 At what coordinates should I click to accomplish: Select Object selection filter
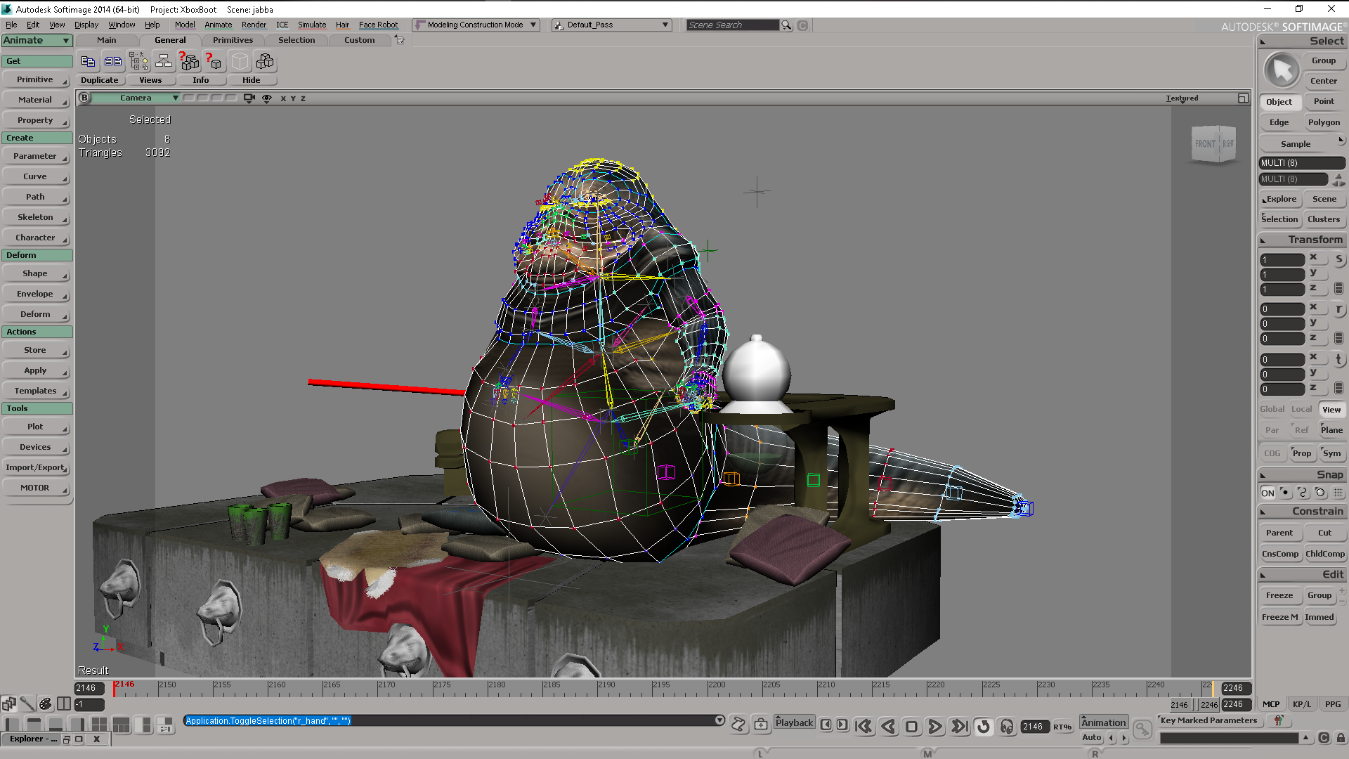click(x=1279, y=102)
